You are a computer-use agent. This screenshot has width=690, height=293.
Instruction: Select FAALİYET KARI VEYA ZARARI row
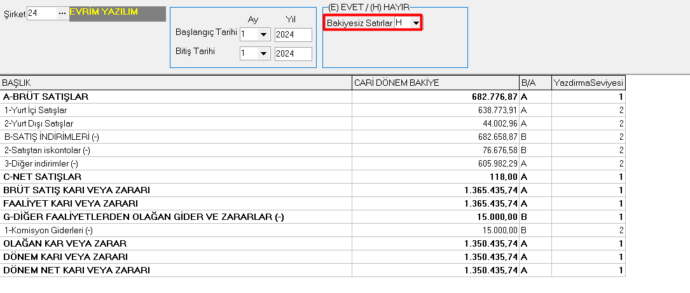[x=313, y=203]
